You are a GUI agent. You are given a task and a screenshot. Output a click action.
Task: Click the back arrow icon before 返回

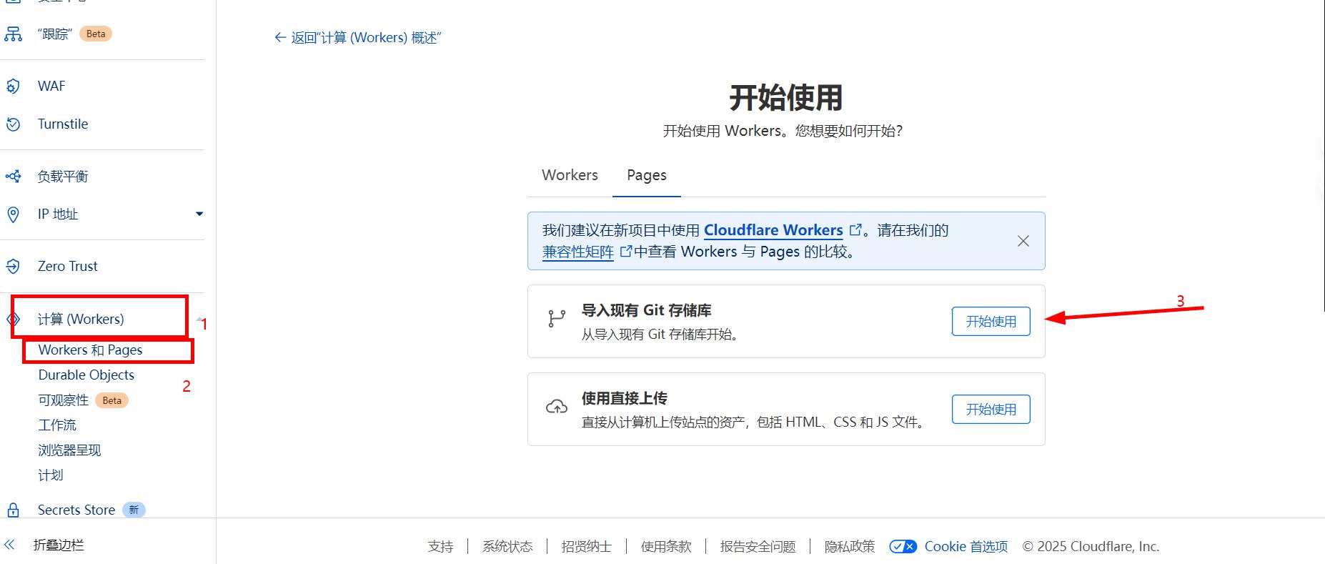[x=280, y=37]
